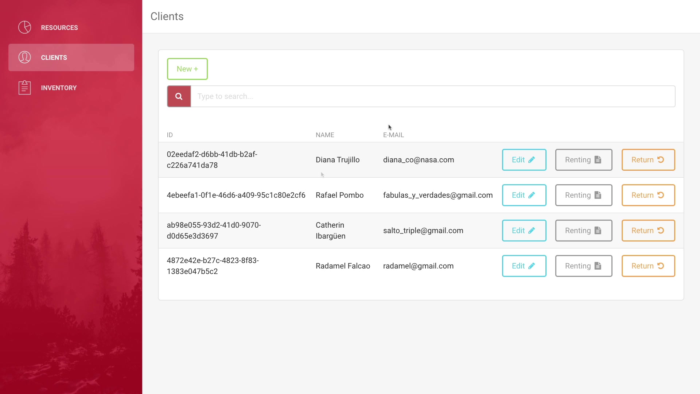Viewport: 700px width, 394px height.
Task: Open the Resources menu section
Action: click(59, 28)
